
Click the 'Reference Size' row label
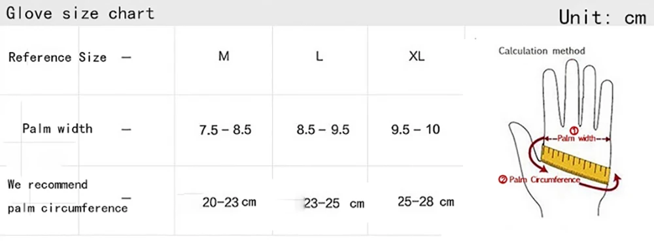point(57,57)
